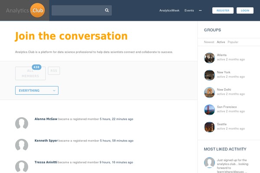
Task: Open the AnalyticsWeek menu item
Action: click(x=169, y=10)
